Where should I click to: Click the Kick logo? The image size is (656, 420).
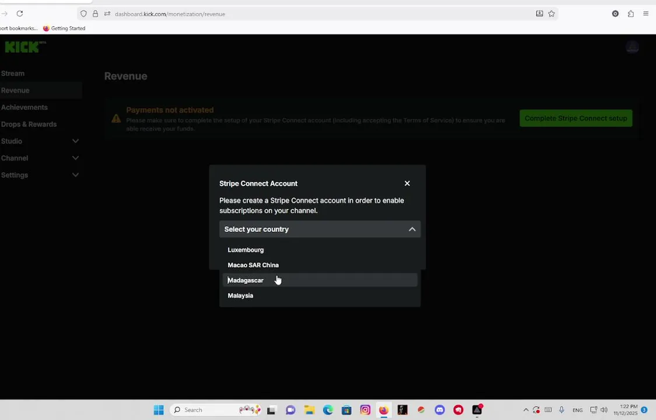pos(25,47)
